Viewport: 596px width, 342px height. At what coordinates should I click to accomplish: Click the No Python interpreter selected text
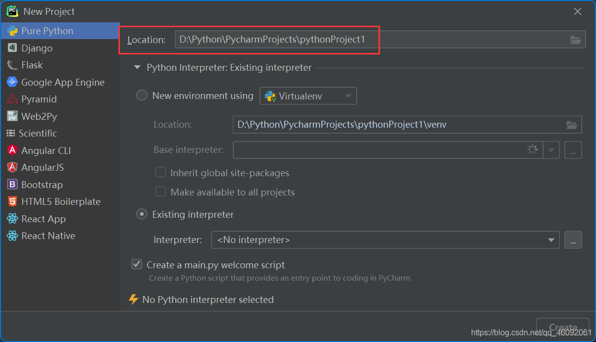[208, 299]
